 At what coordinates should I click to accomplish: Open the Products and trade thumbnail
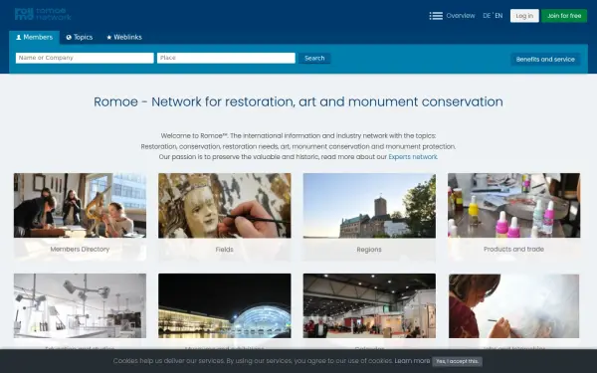point(514,206)
